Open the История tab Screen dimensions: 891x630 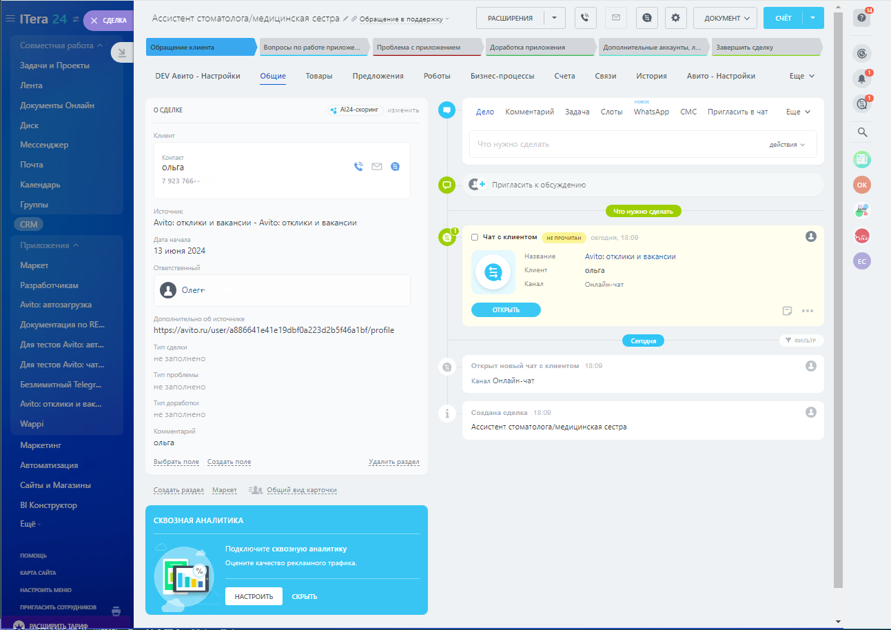651,76
